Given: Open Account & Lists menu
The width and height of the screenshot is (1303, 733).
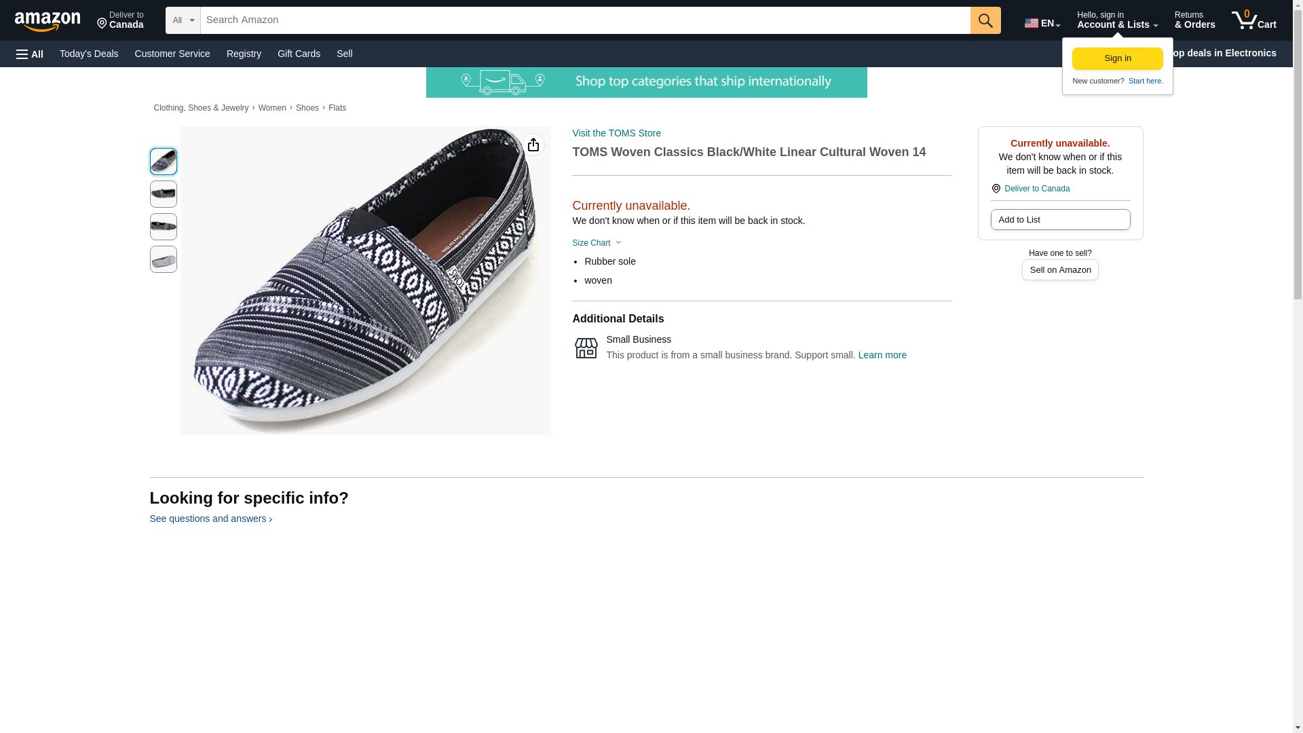Looking at the screenshot, I should click(x=1117, y=20).
